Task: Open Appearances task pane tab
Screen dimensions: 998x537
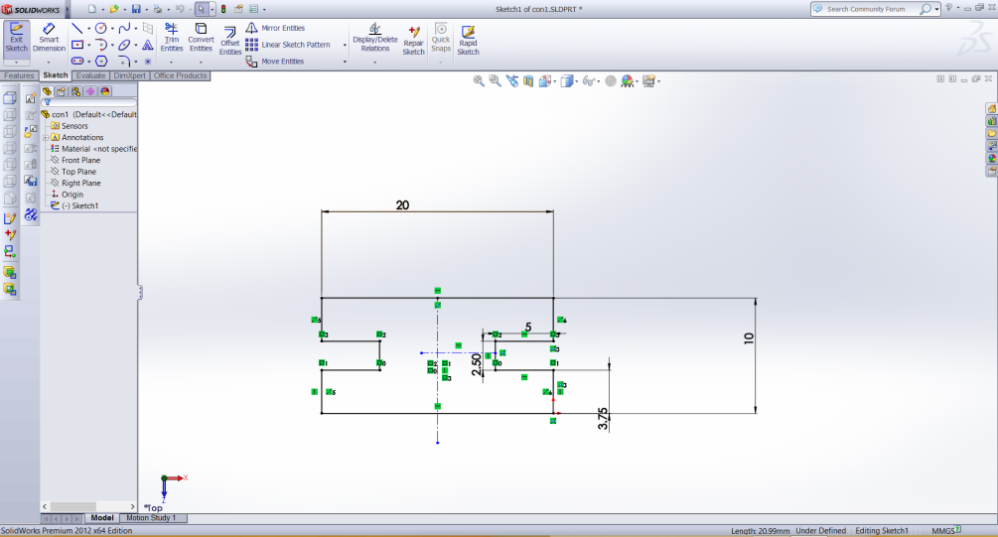Action: click(992, 159)
